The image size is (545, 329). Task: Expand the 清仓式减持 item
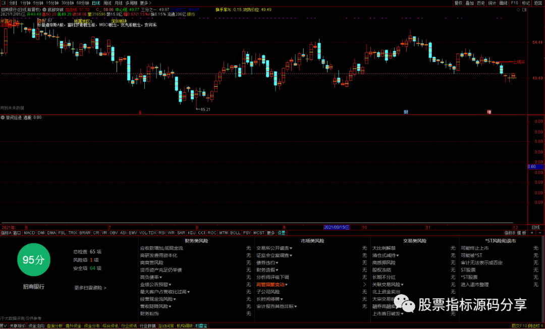tap(385, 255)
